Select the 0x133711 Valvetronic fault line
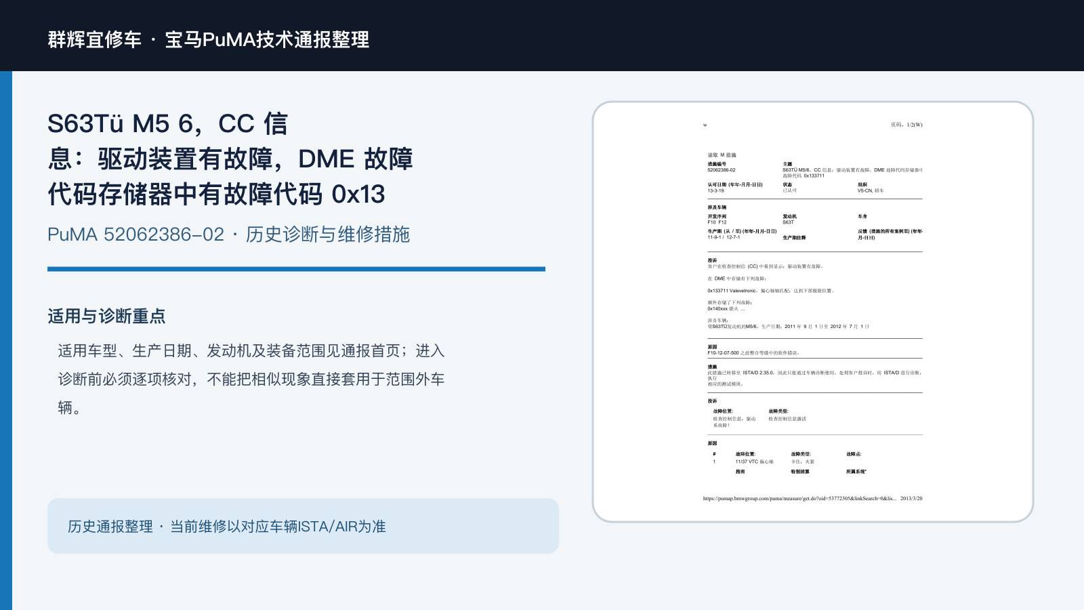This screenshot has width=1084, height=610. pos(771,291)
